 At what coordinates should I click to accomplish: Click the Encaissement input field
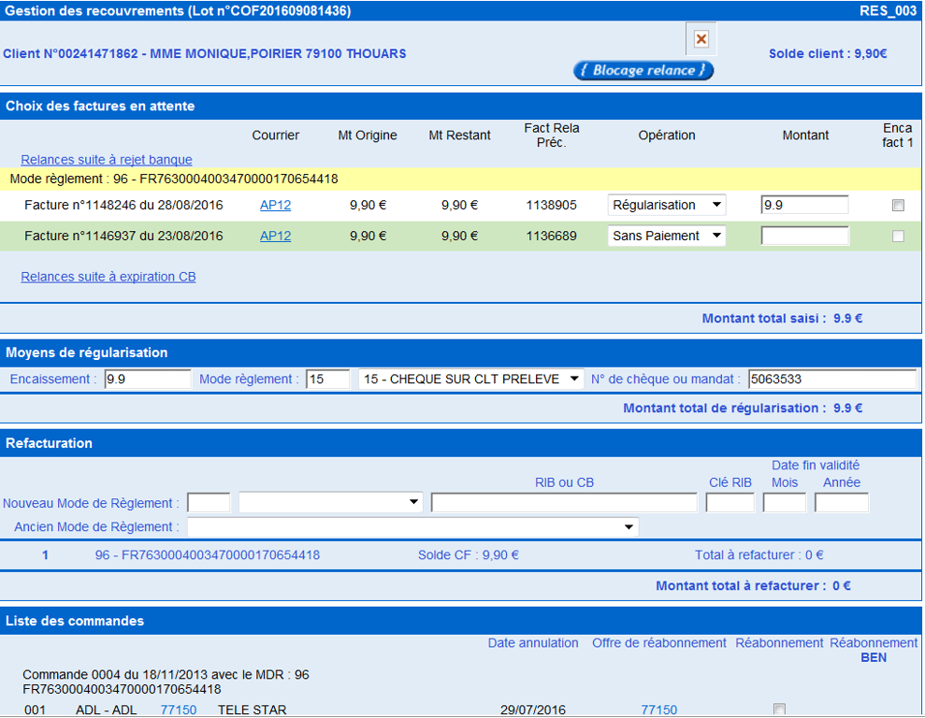pos(147,380)
